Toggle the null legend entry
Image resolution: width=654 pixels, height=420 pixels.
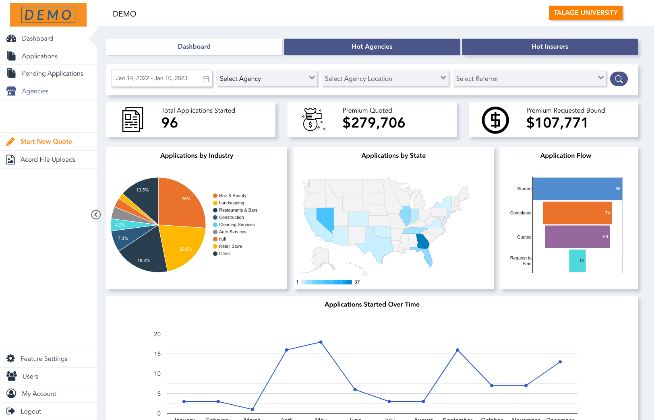click(x=219, y=239)
